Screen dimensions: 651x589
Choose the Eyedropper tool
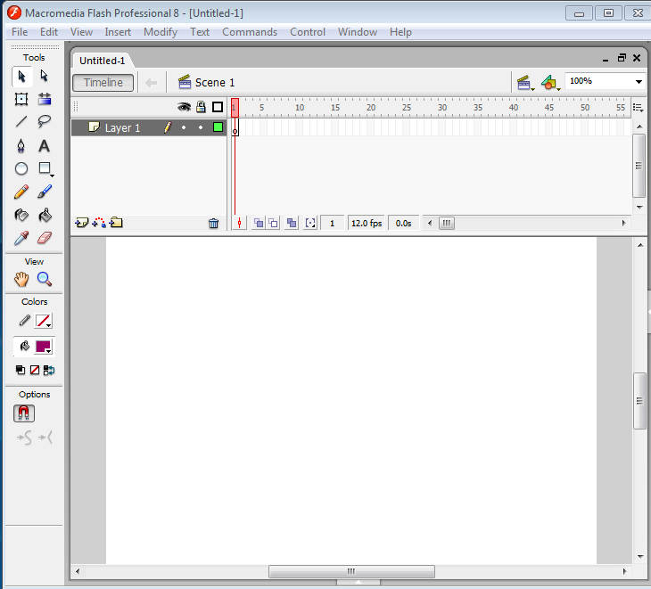(21, 238)
